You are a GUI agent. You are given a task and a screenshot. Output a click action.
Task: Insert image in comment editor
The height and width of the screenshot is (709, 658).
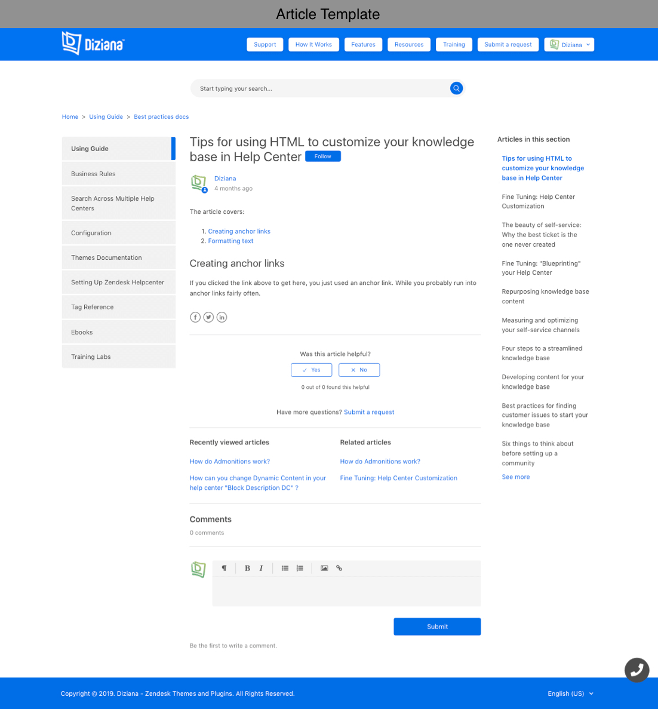pos(324,568)
